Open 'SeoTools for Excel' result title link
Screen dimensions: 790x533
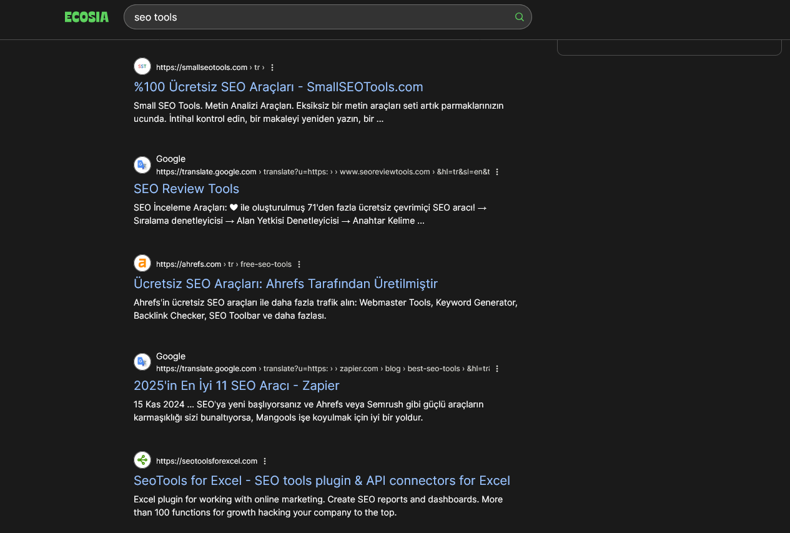coord(322,481)
